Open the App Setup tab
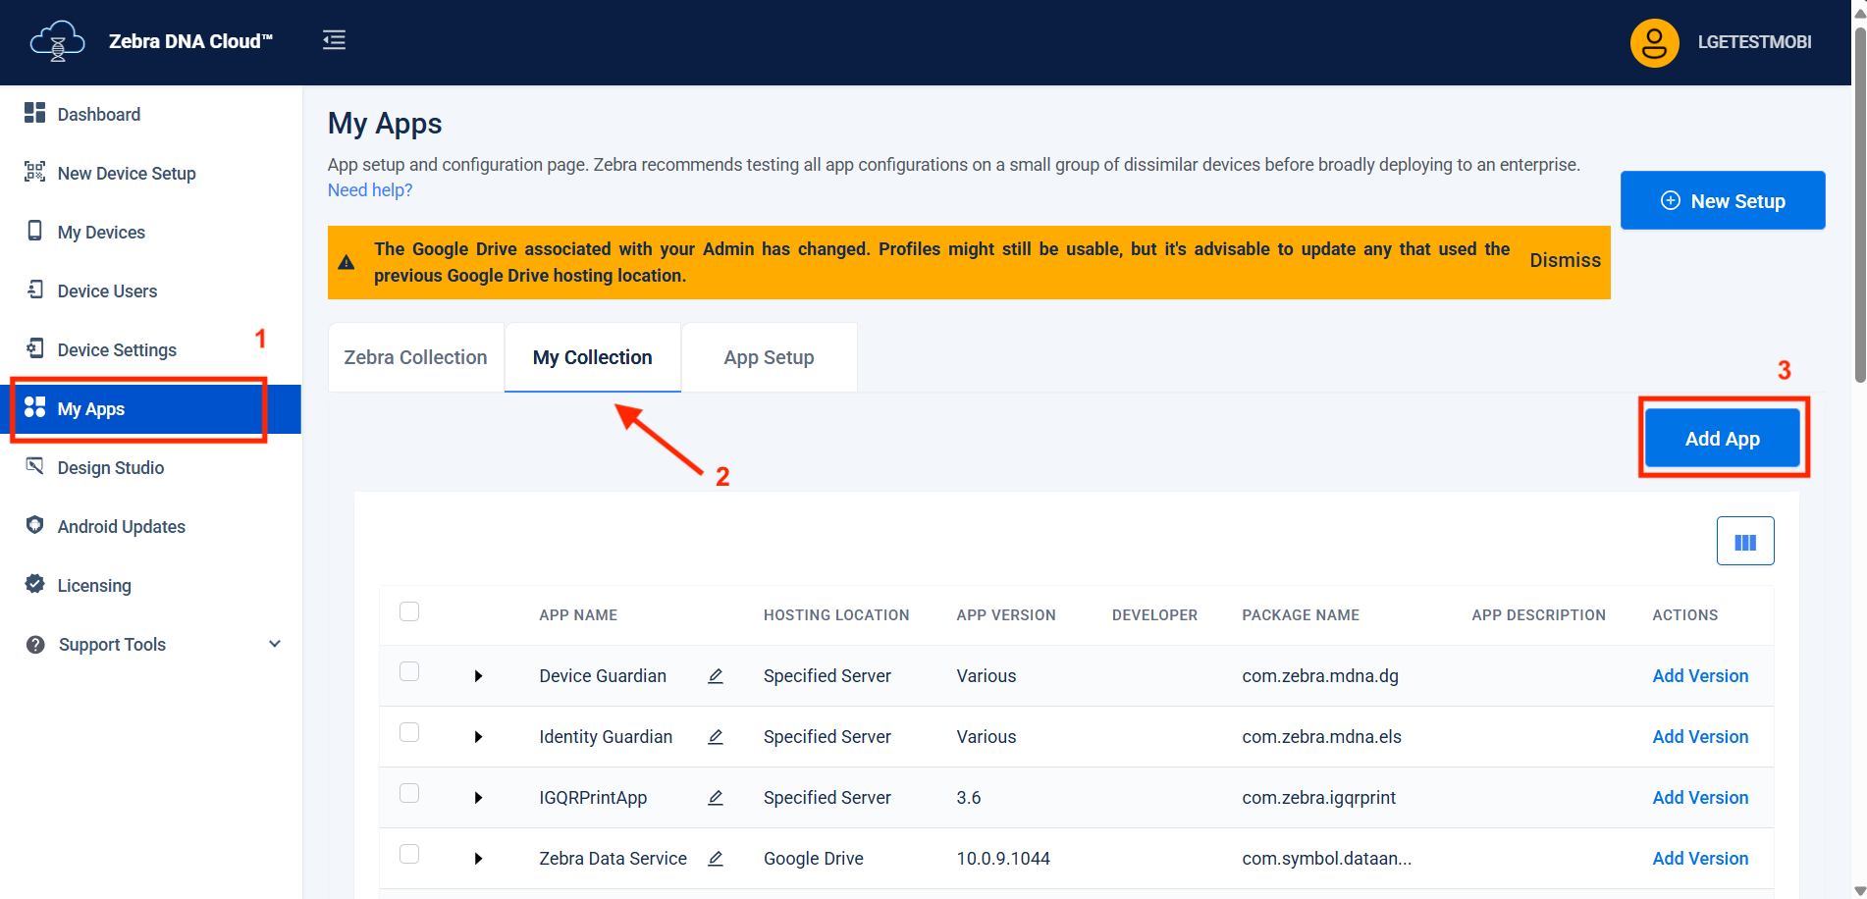Viewport: 1867px width, 899px height. tap(769, 357)
